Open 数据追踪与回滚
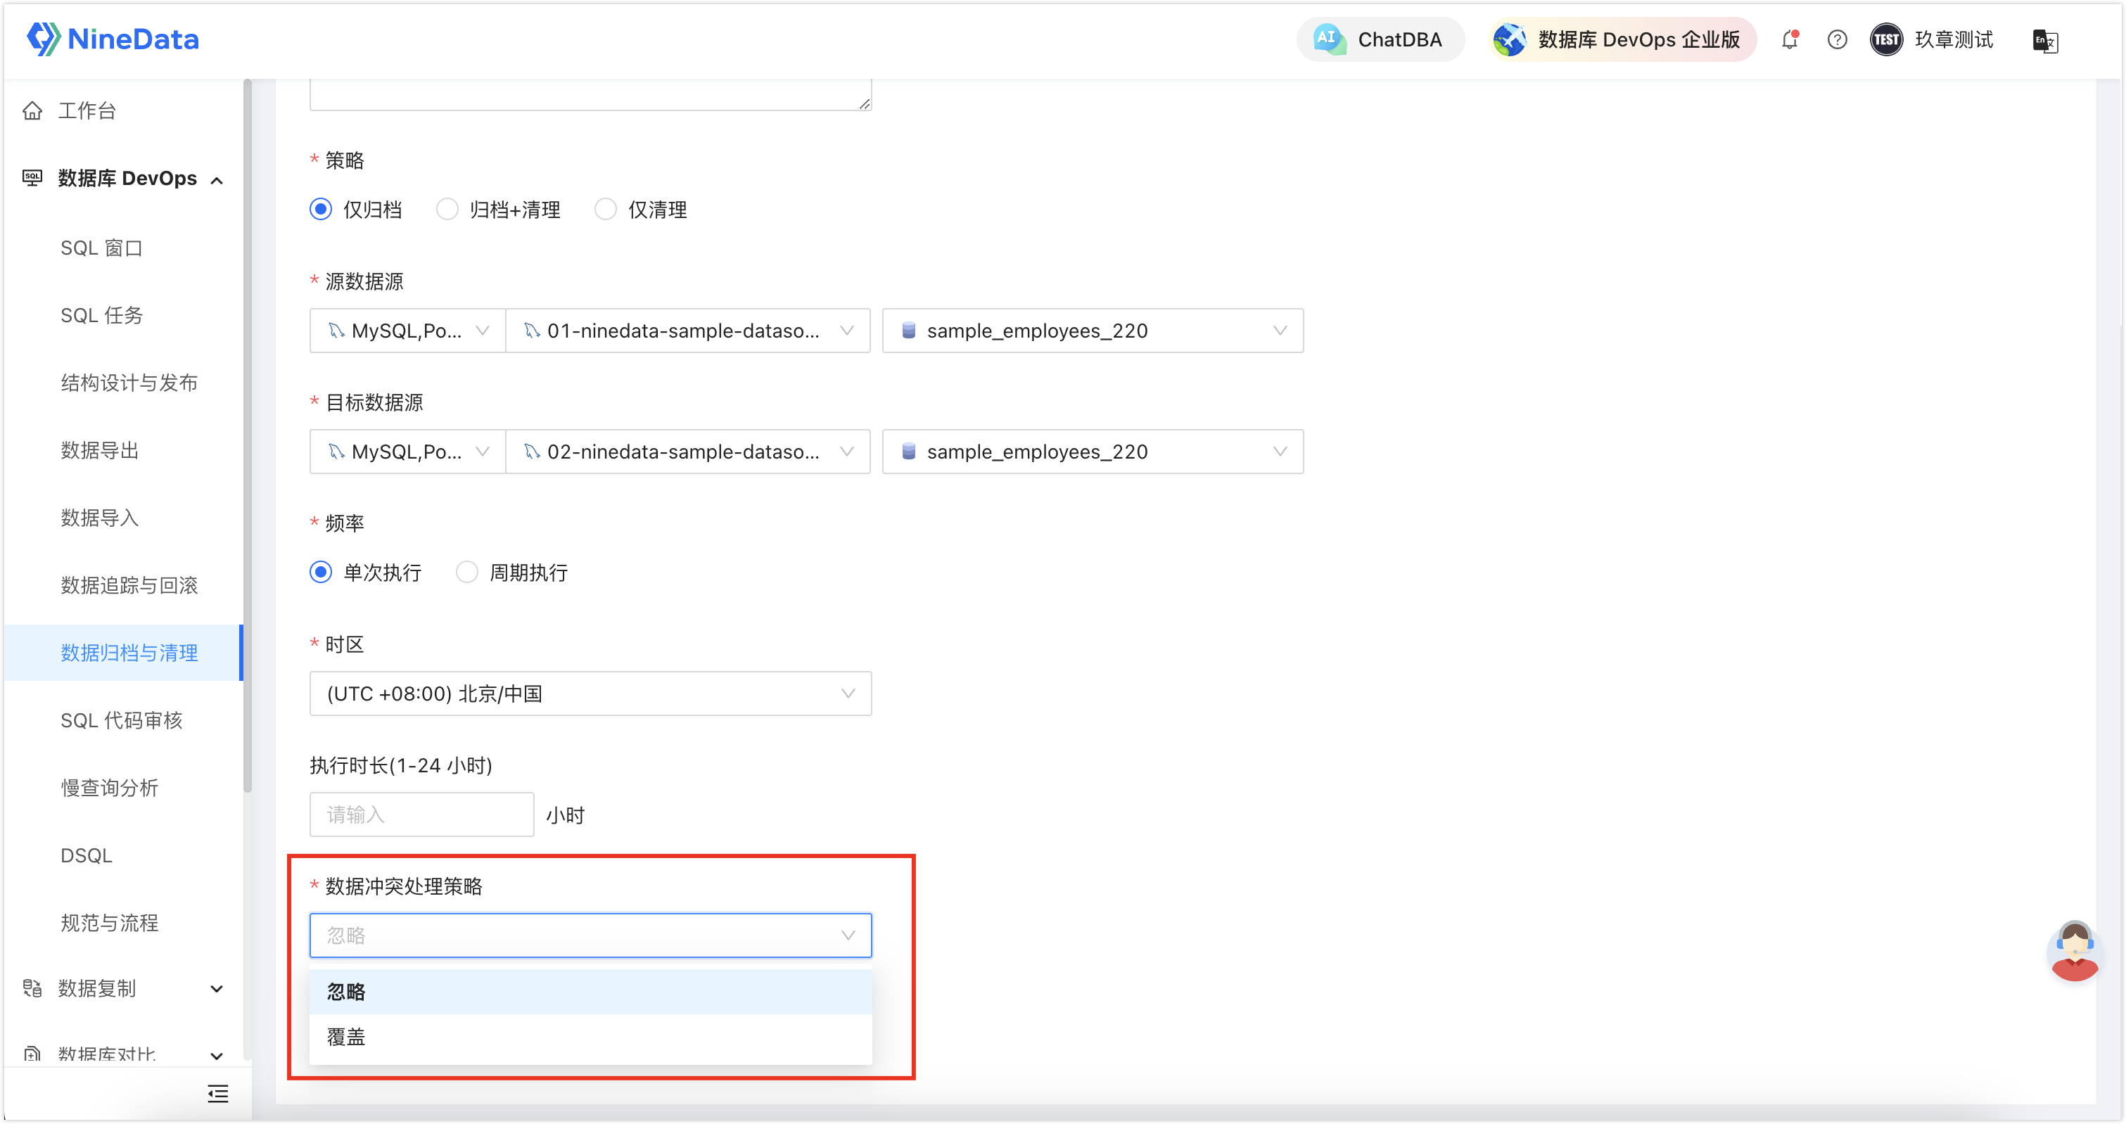2126x1124 pixels. pos(129,585)
